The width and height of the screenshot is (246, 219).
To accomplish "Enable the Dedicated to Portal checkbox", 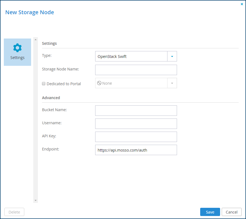I will click(x=44, y=84).
